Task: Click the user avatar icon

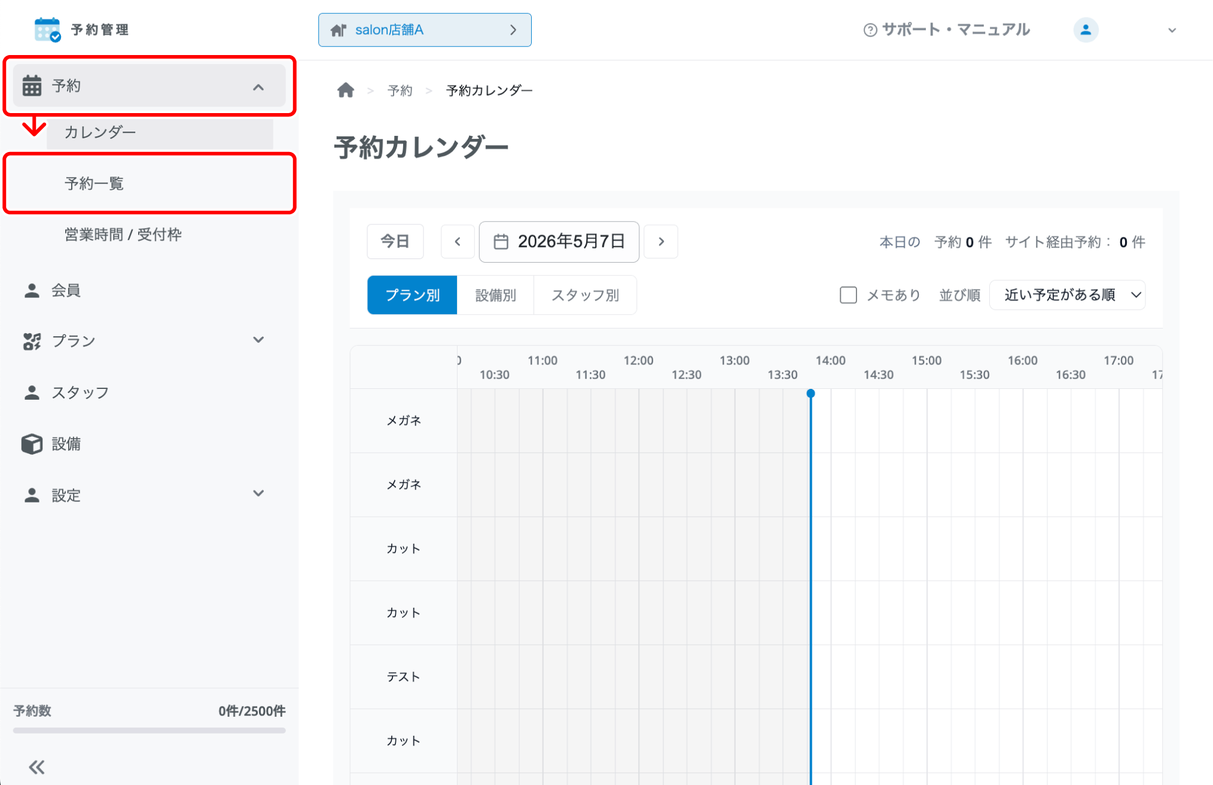Action: [x=1086, y=30]
